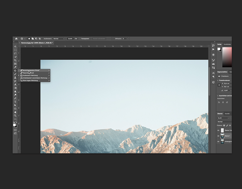Pick a color in the Farbe field
Image resolution: width=242 pixels, height=189 pixels.
tap(227, 57)
